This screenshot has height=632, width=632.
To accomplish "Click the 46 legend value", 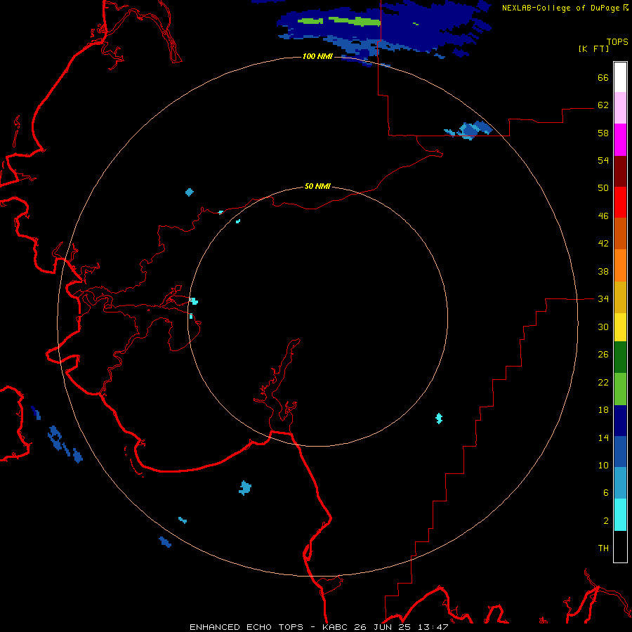I will (603, 216).
